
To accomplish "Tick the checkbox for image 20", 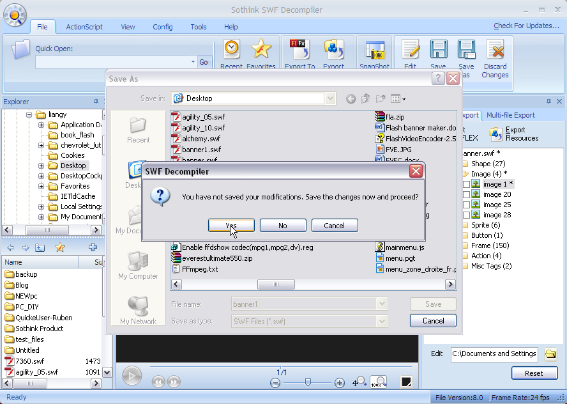I will click(467, 194).
